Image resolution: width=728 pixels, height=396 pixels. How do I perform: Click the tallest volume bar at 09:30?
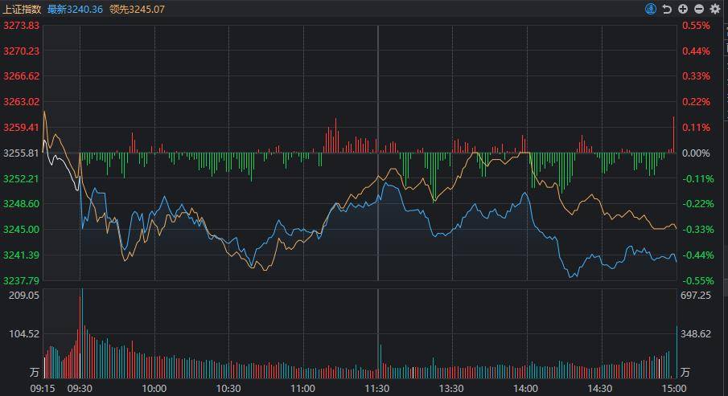(x=82, y=333)
